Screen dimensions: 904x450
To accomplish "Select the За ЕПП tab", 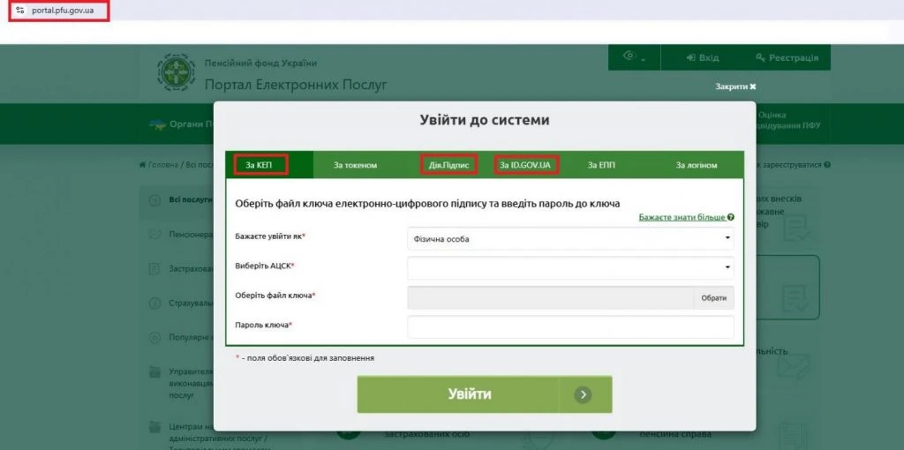I will coord(601,165).
